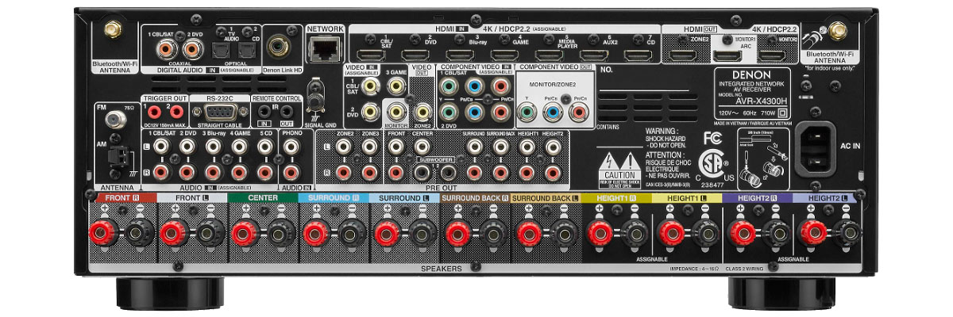Image resolution: width=953 pixels, height=317 pixels.
Task: Click the video out MONITOR jack
Action: 396,113
